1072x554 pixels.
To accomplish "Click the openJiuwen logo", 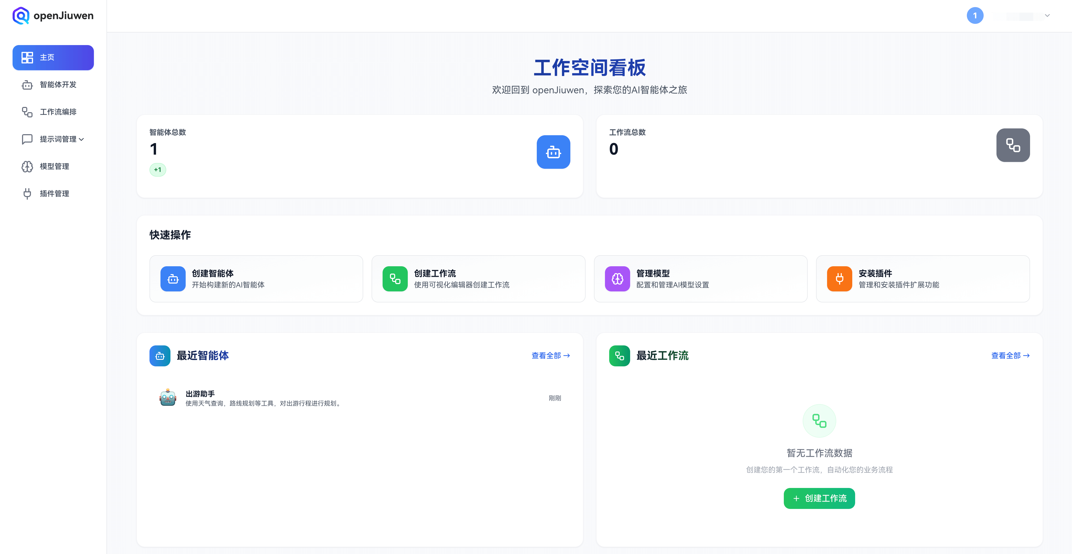I will [x=53, y=15].
